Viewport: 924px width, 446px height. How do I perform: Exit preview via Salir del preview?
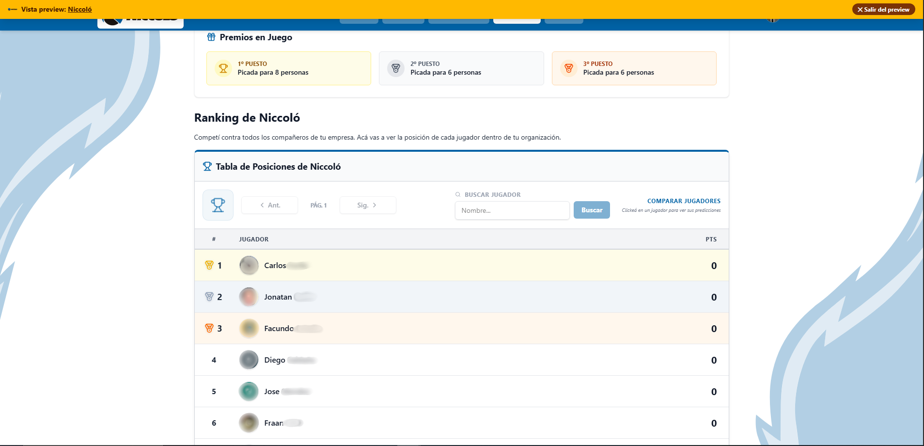tap(883, 9)
